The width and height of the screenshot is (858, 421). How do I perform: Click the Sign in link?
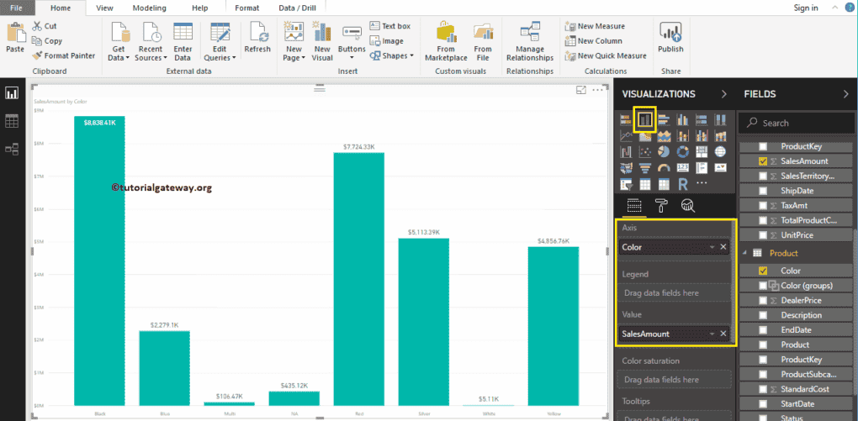pyautogui.click(x=805, y=8)
